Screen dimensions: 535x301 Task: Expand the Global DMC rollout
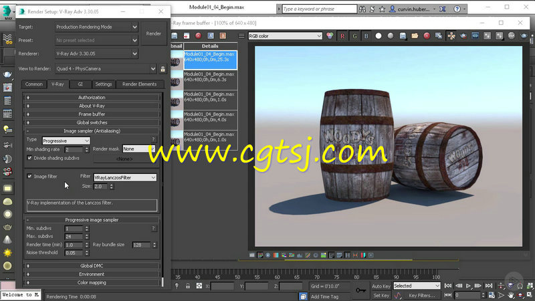(x=92, y=266)
